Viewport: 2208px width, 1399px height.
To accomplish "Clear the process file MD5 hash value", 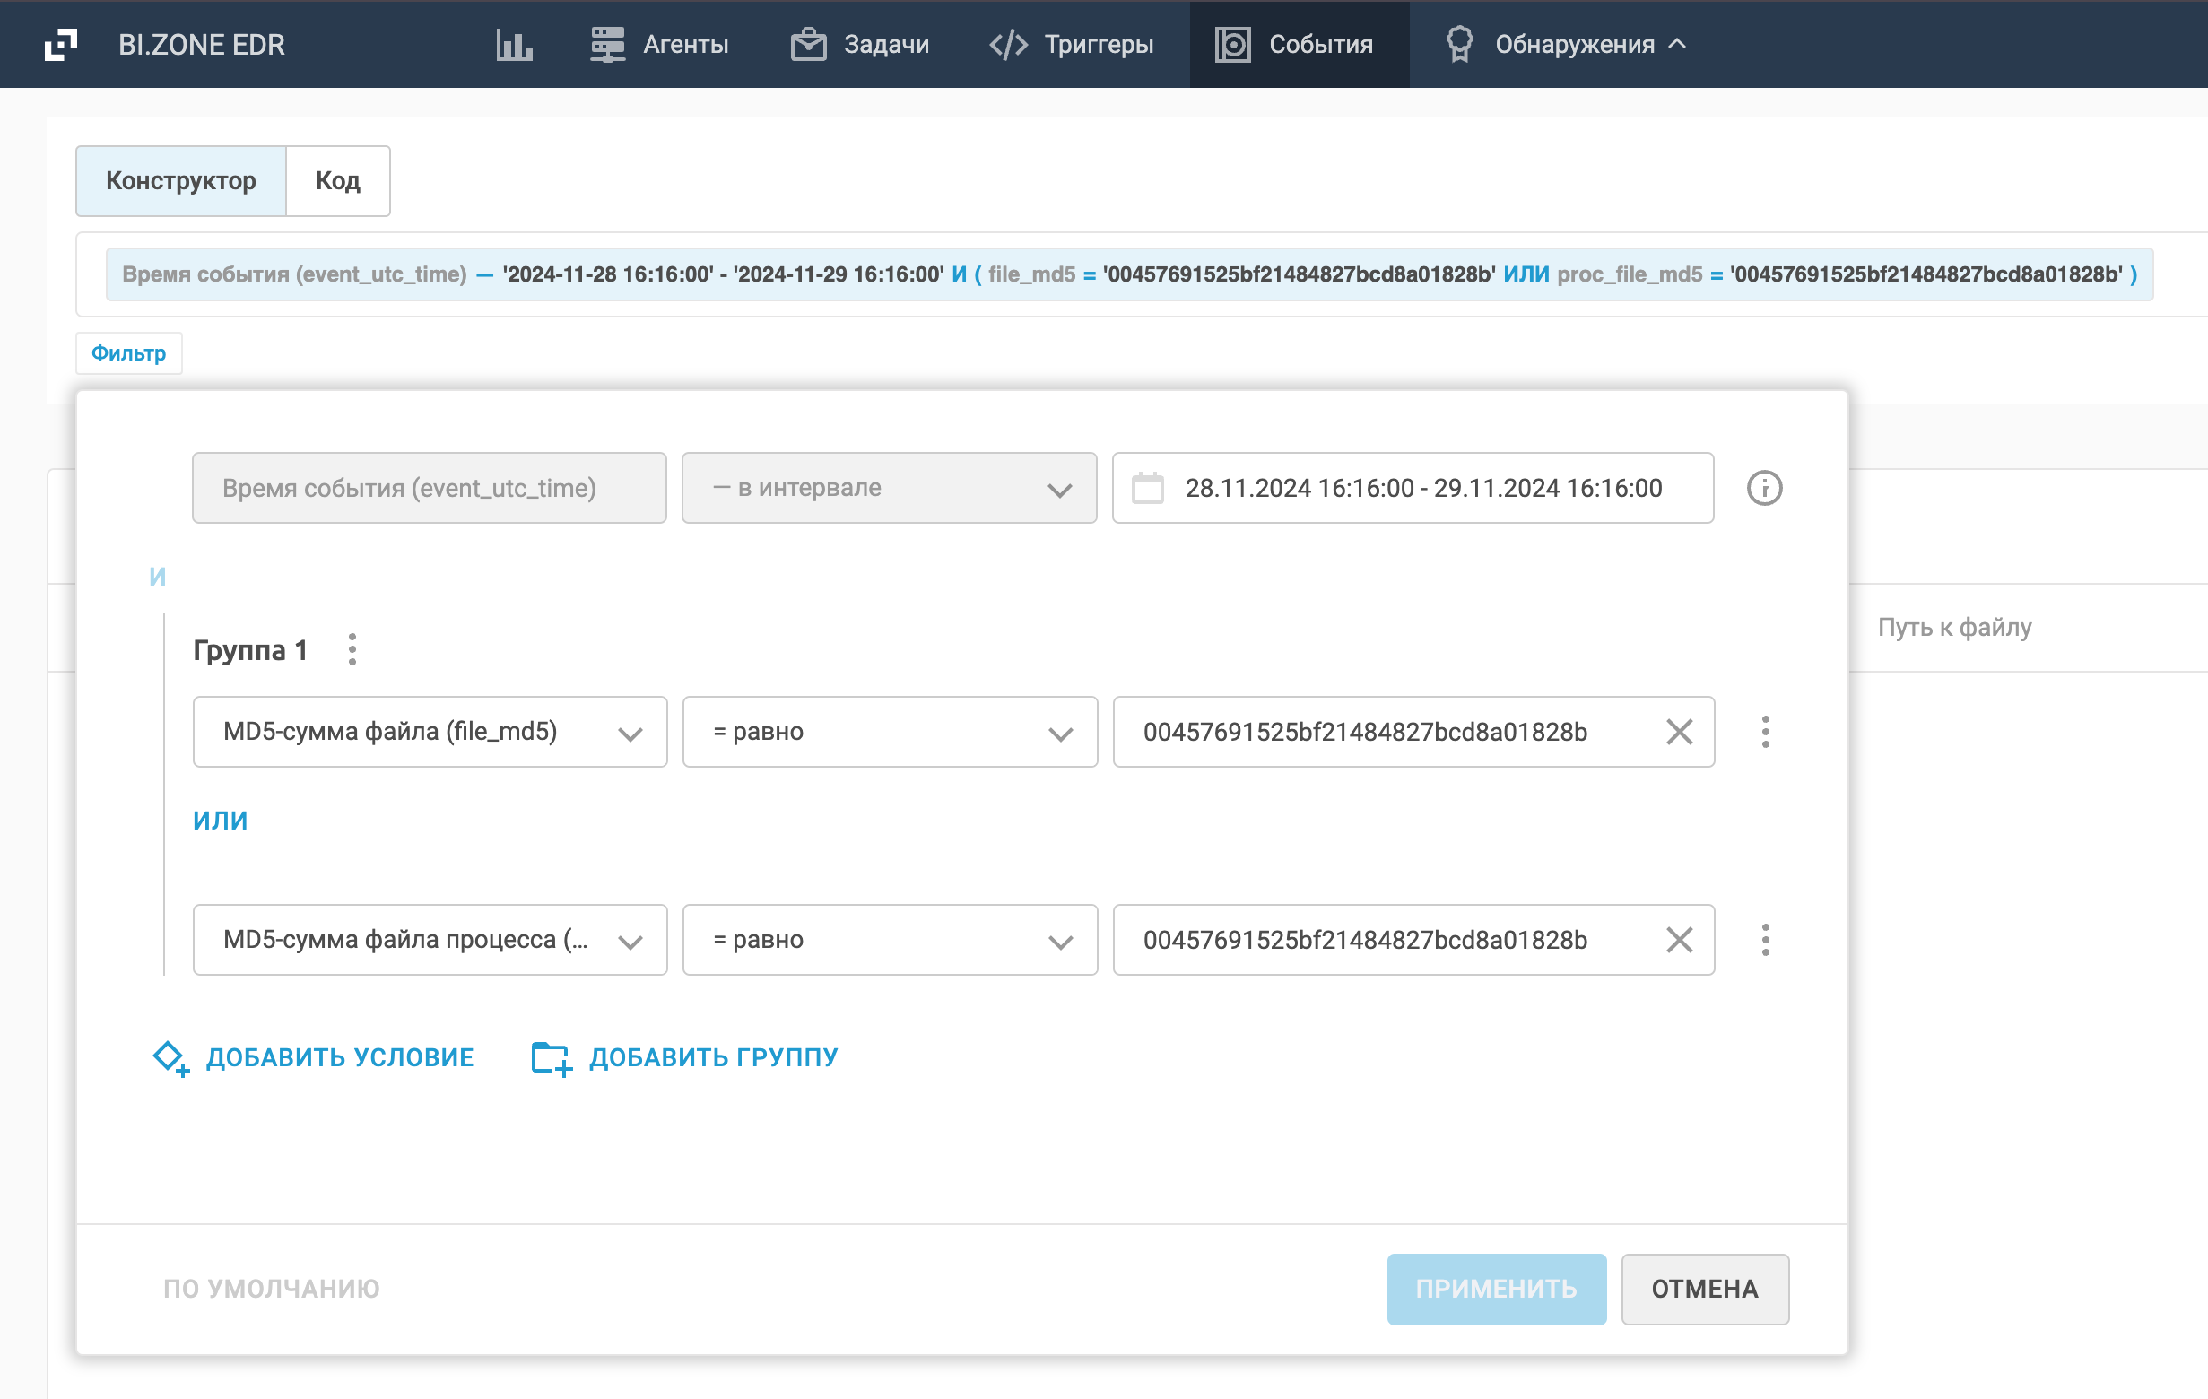I will (x=1678, y=940).
